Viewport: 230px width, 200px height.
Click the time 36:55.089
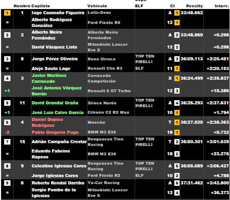(x=192, y=166)
